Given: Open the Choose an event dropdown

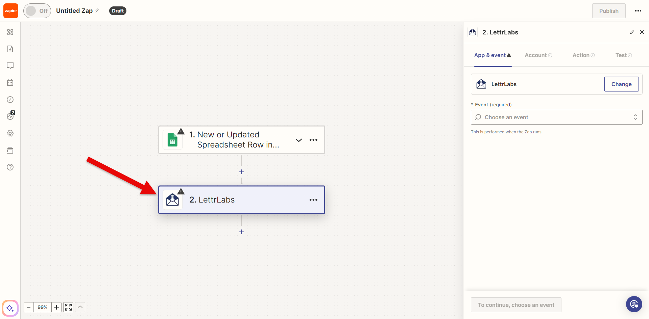Looking at the screenshot, I should point(556,117).
